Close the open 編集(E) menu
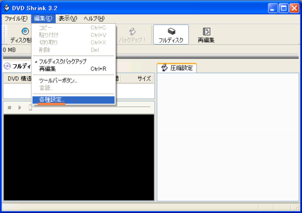The image size is (302, 213). pos(43,19)
